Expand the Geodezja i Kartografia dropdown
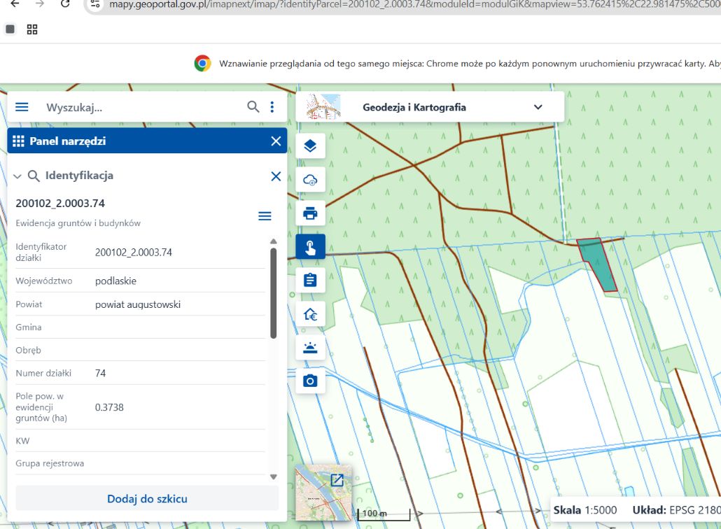This screenshot has width=721, height=529. (538, 107)
